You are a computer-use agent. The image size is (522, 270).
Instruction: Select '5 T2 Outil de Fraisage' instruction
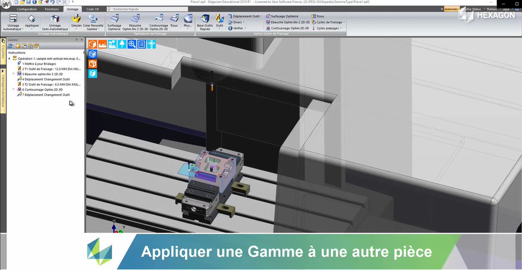point(49,84)
